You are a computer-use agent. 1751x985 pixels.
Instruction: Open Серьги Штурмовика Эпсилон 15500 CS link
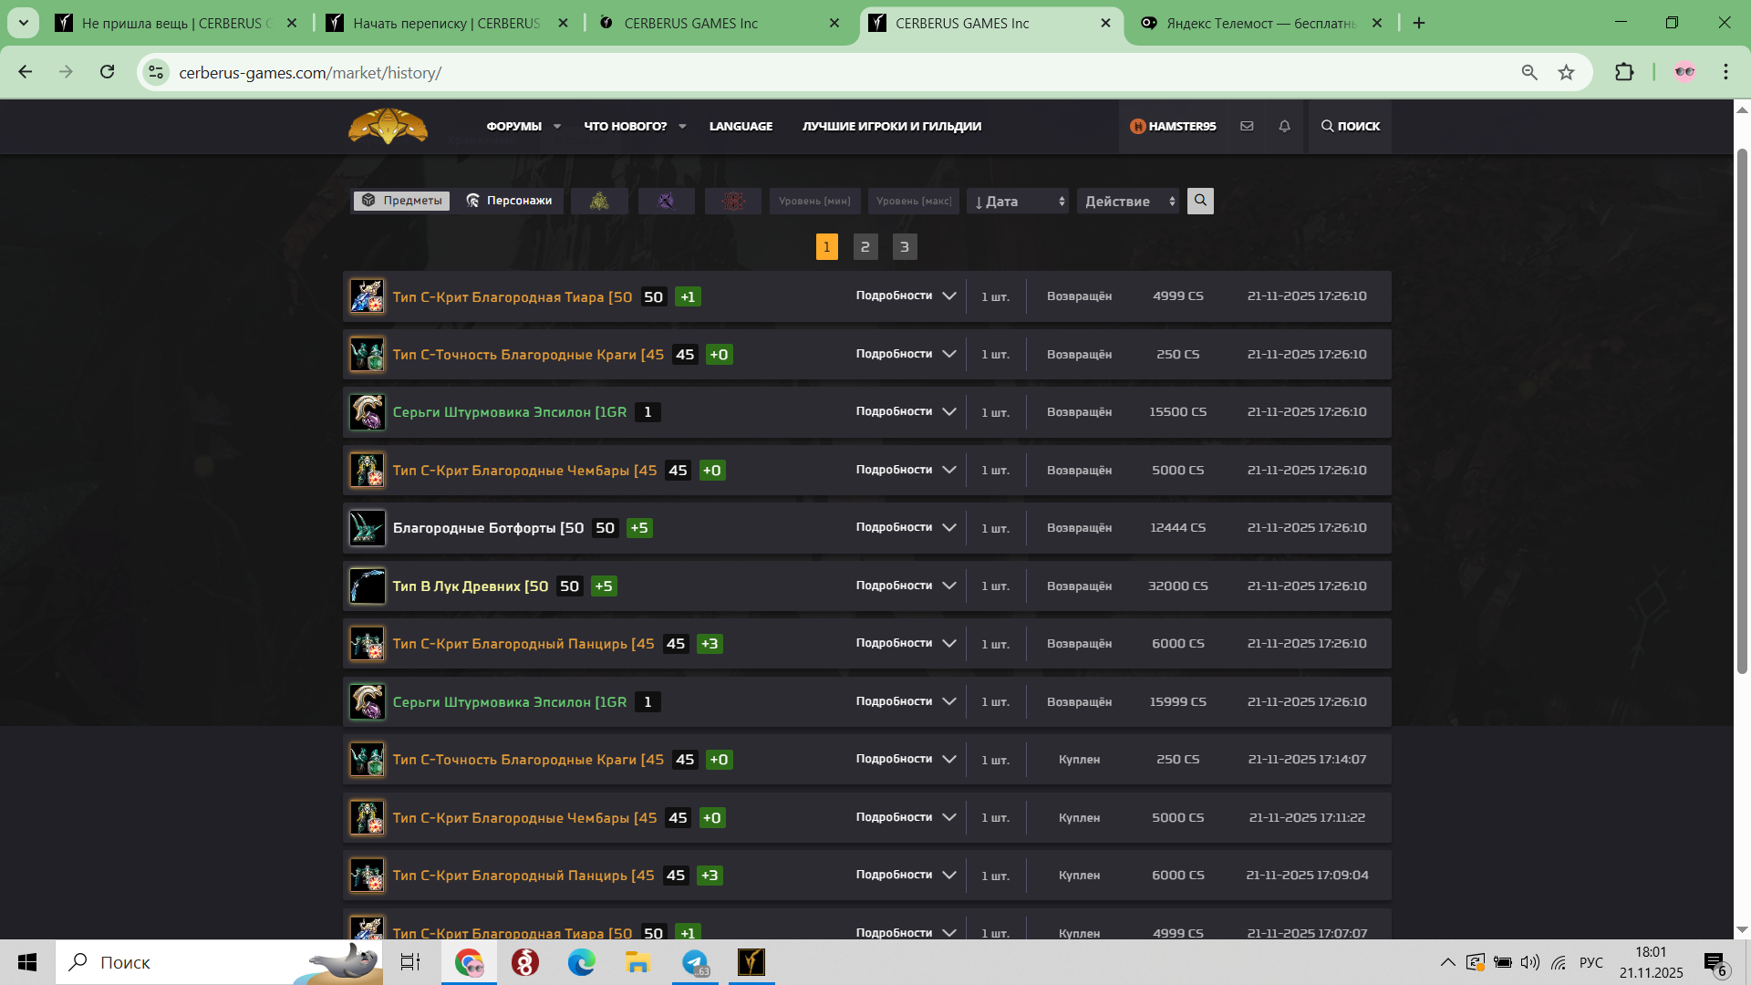[x=509, y=412]
